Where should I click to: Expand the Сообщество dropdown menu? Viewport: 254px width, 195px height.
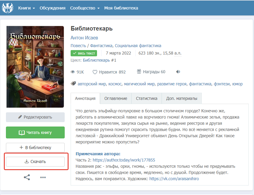(85, 8)
